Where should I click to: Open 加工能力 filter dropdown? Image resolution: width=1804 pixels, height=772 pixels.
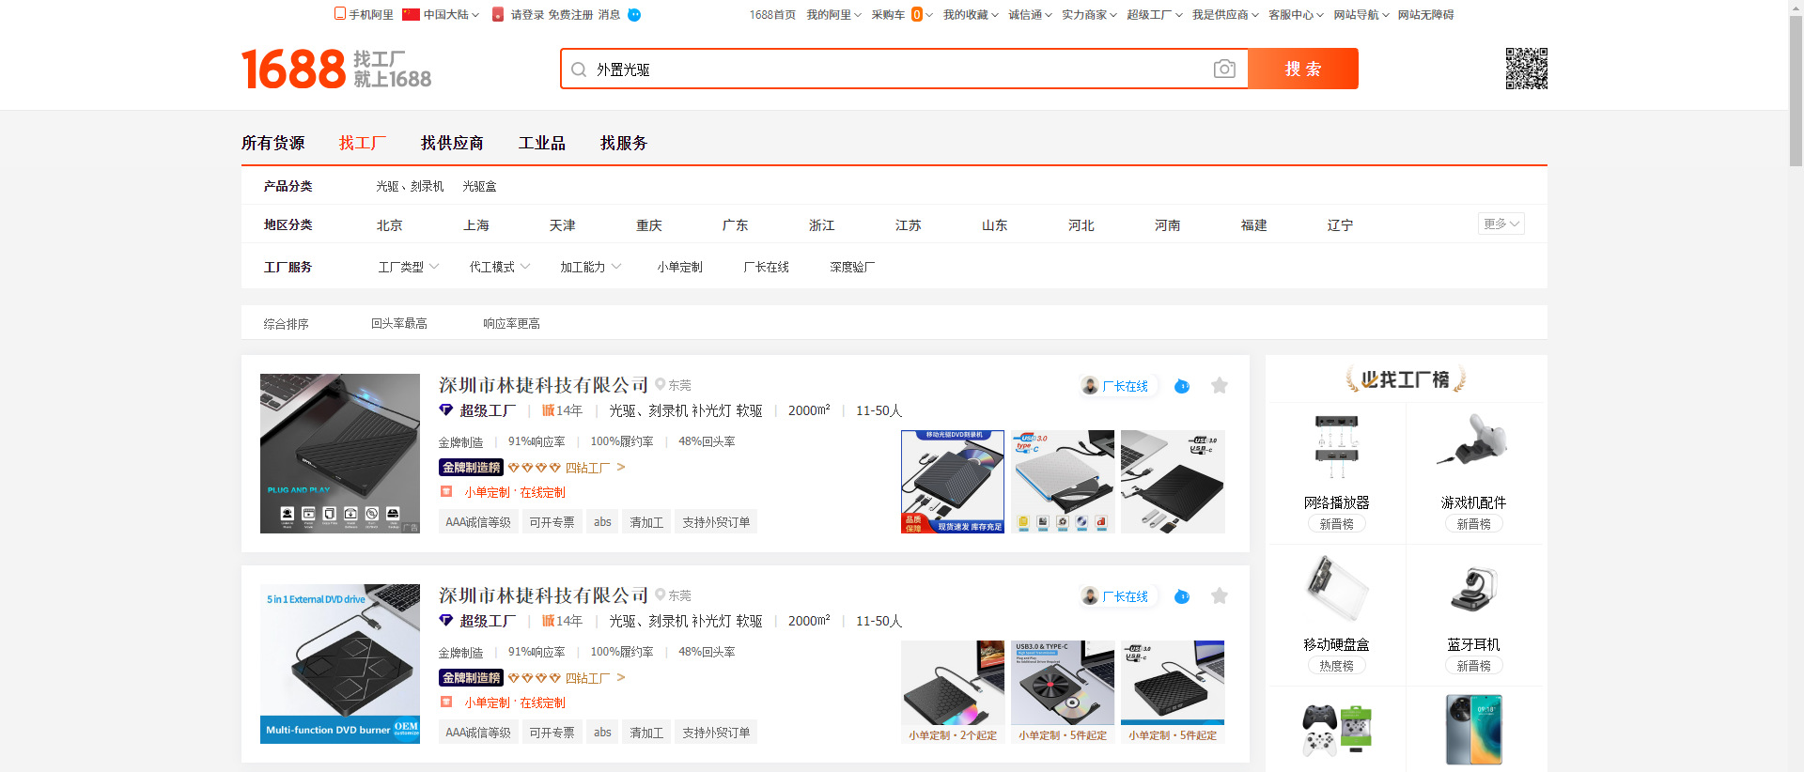click(x=591, y=267)
